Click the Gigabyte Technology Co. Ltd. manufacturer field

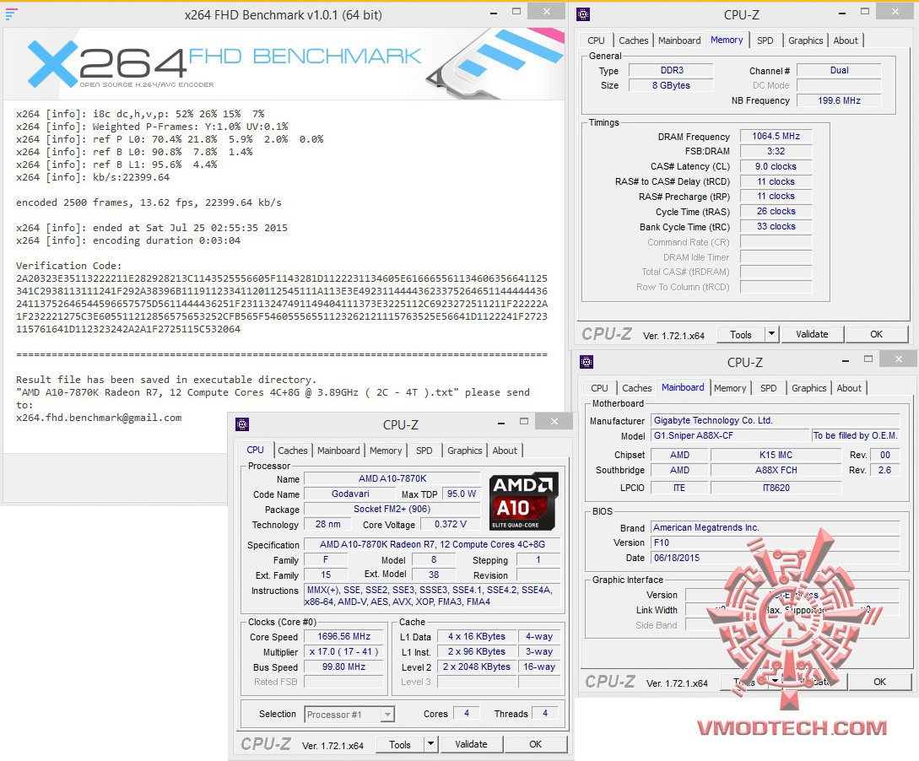[775, 420]
